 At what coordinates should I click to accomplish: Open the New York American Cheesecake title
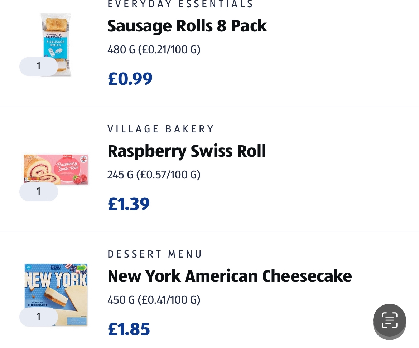click(x=230, y=276)
